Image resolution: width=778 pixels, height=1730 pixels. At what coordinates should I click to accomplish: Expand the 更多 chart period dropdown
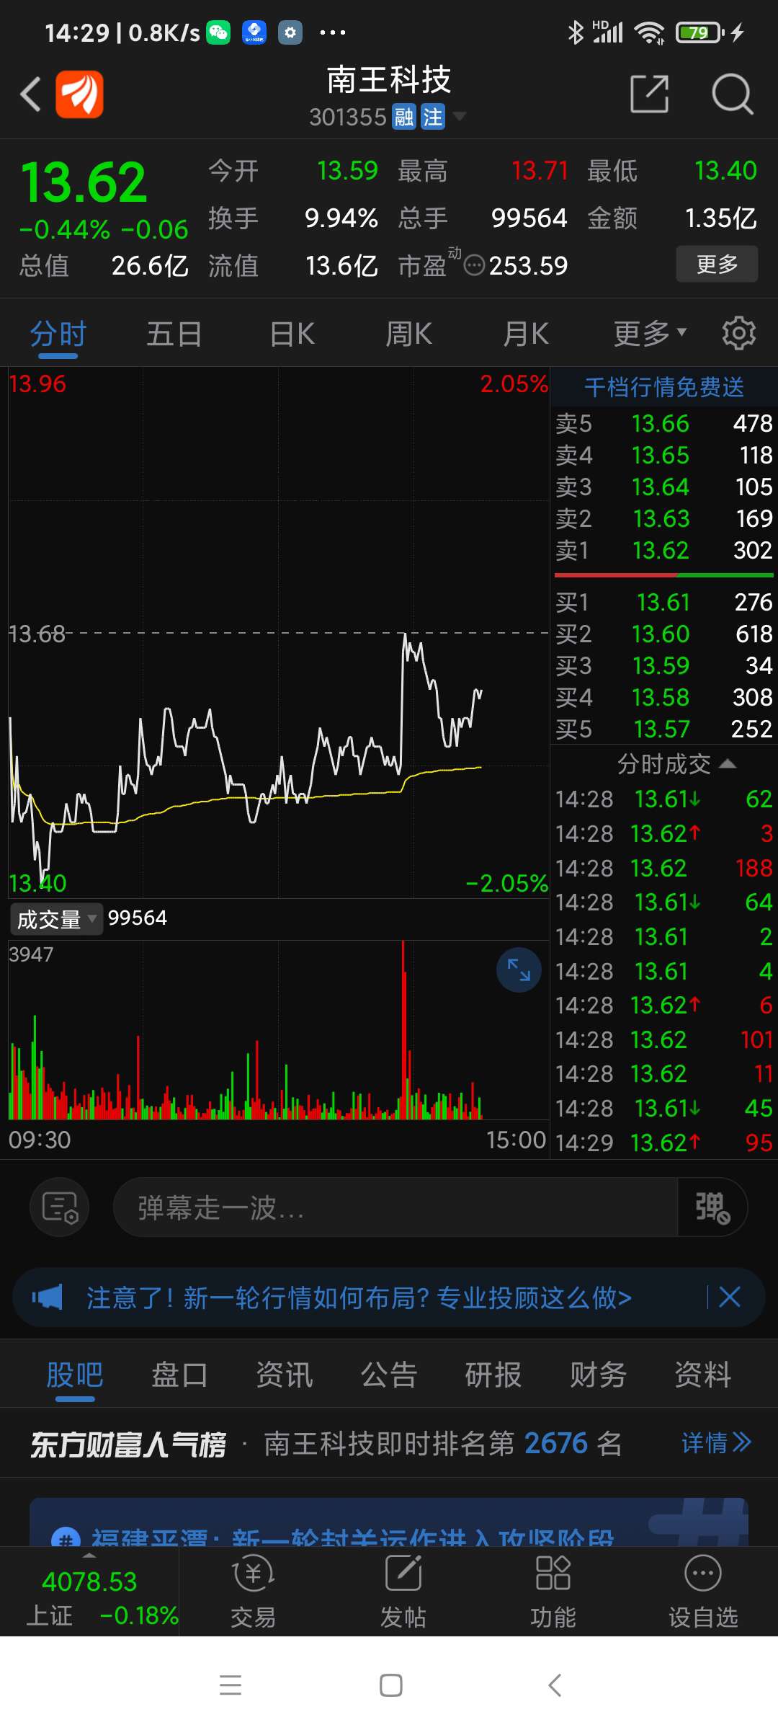pyautogui.click(x=650, y=334)
